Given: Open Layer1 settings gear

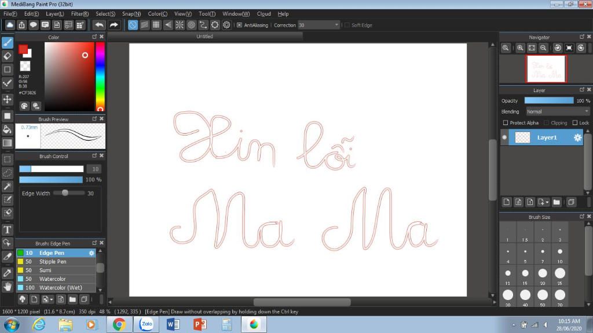Looking at the screenshot, I should pos(577,138).
